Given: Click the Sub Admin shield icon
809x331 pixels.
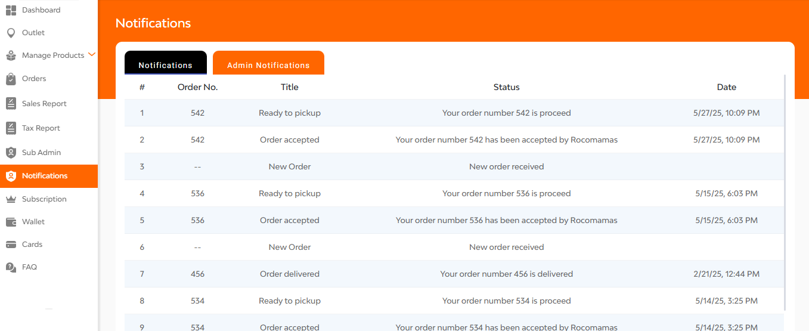Looking at the screenshot, I should click(11, 153).
